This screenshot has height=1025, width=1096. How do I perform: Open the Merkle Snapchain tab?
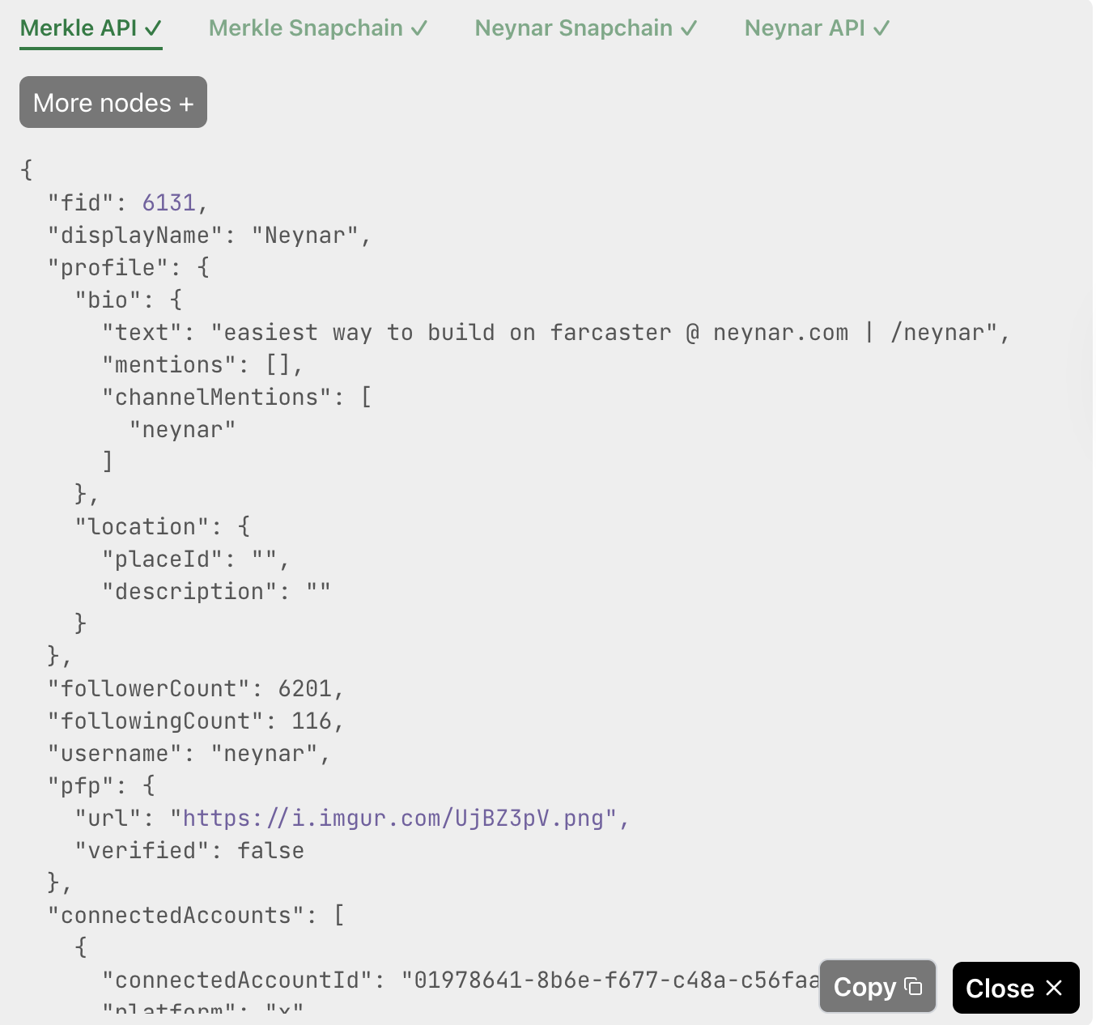[x=318, y=28]
